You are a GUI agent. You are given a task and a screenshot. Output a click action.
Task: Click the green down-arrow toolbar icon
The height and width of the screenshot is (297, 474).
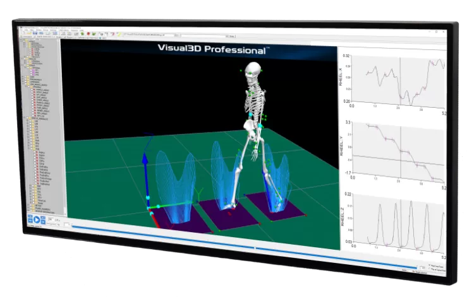coord(94,34)
